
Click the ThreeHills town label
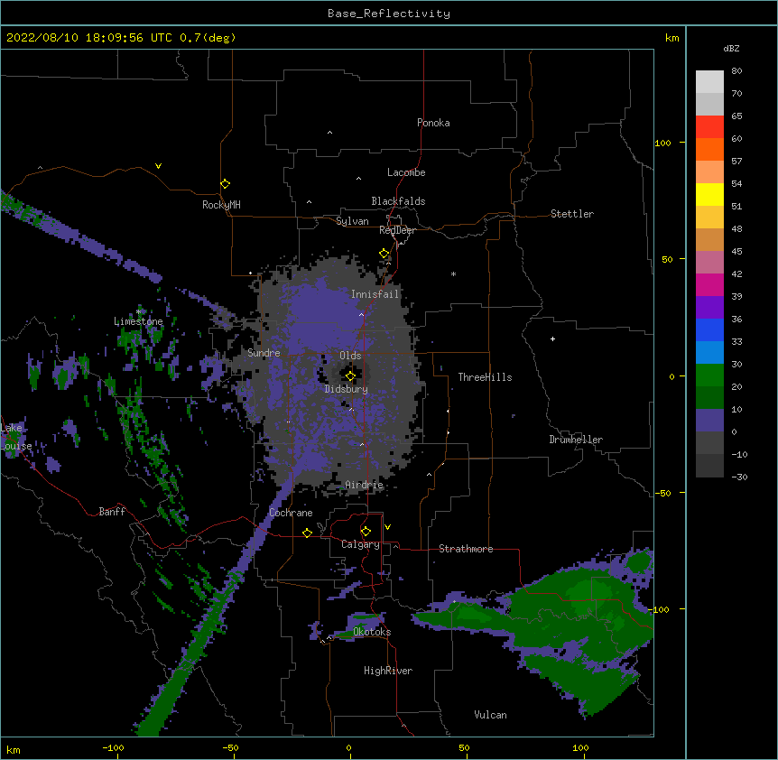(485, 377)
